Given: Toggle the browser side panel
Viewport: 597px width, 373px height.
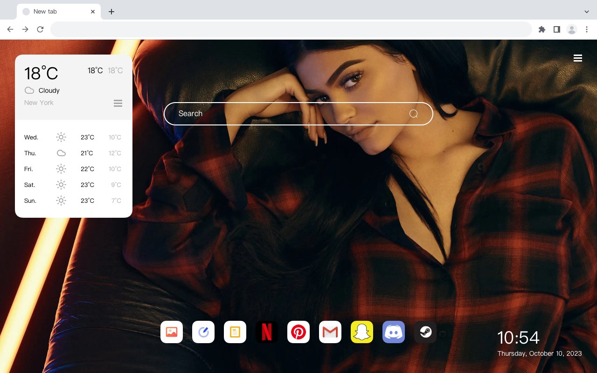Looking at the screenshot, I should pyautogui.click(x=556, y=29).
